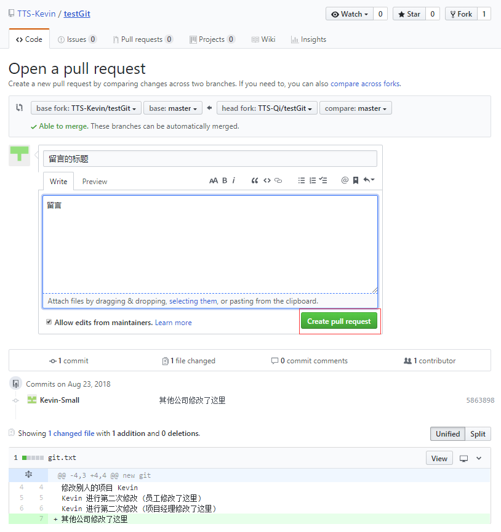
Task: Click the 1 file changed summary item
Action: pos(188,361)
